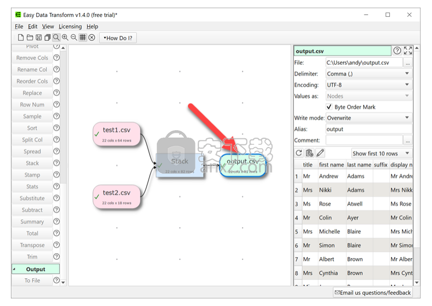Open help for Total transform

click(56, 233)
